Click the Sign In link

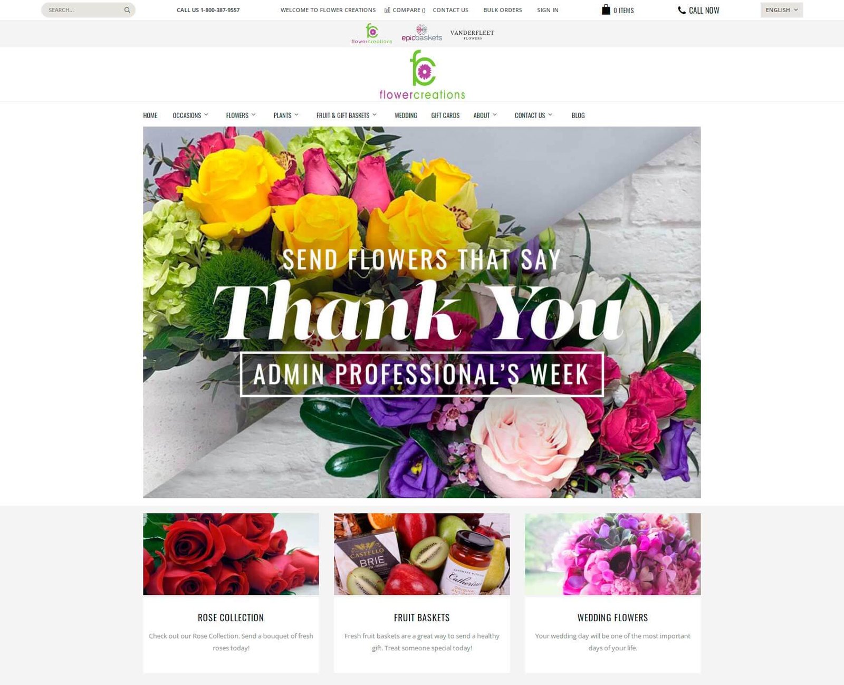[548, 10]
